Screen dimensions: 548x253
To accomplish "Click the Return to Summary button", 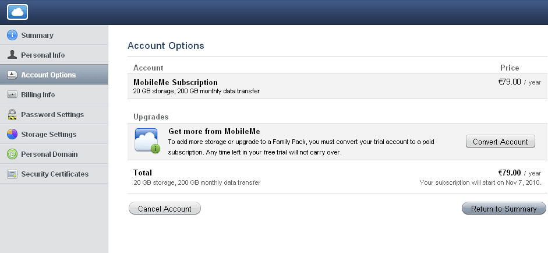I will pos(504,209).
